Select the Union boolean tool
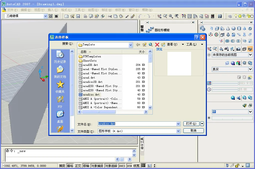255x169 pixels. click(227, 41)
